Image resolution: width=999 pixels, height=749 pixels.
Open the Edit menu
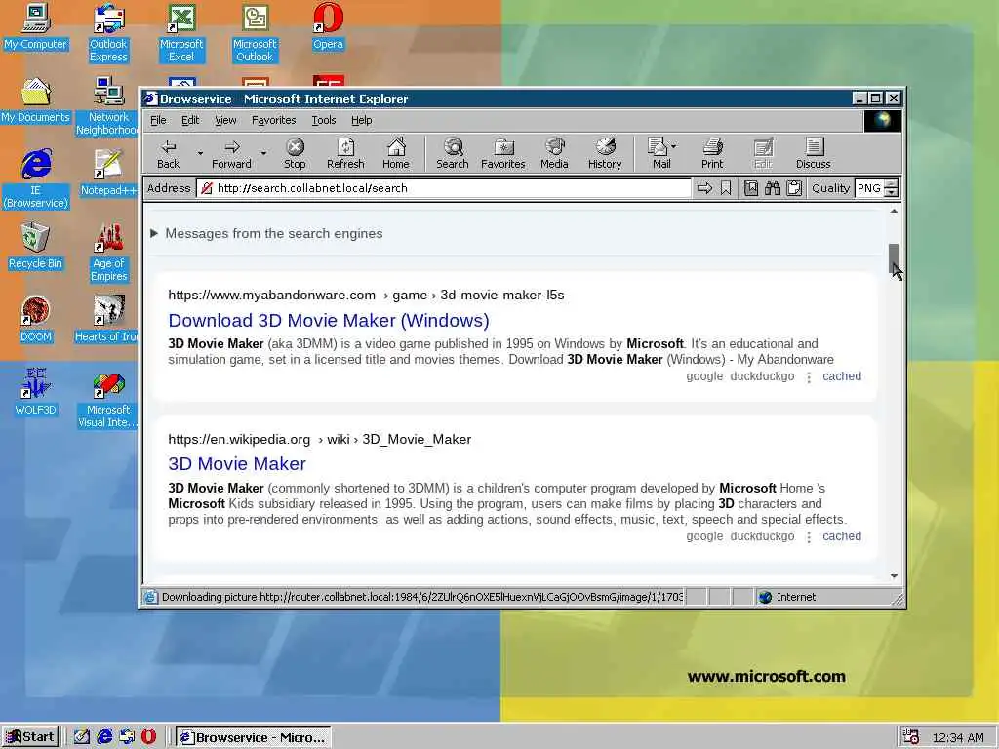point(190,120)
